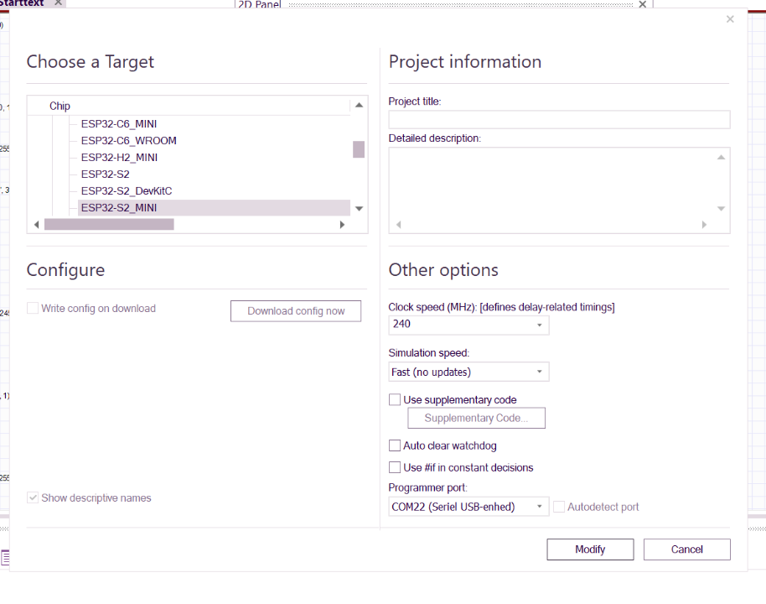
Task: Click description box scroll left arrow
Action: point(399,225)
